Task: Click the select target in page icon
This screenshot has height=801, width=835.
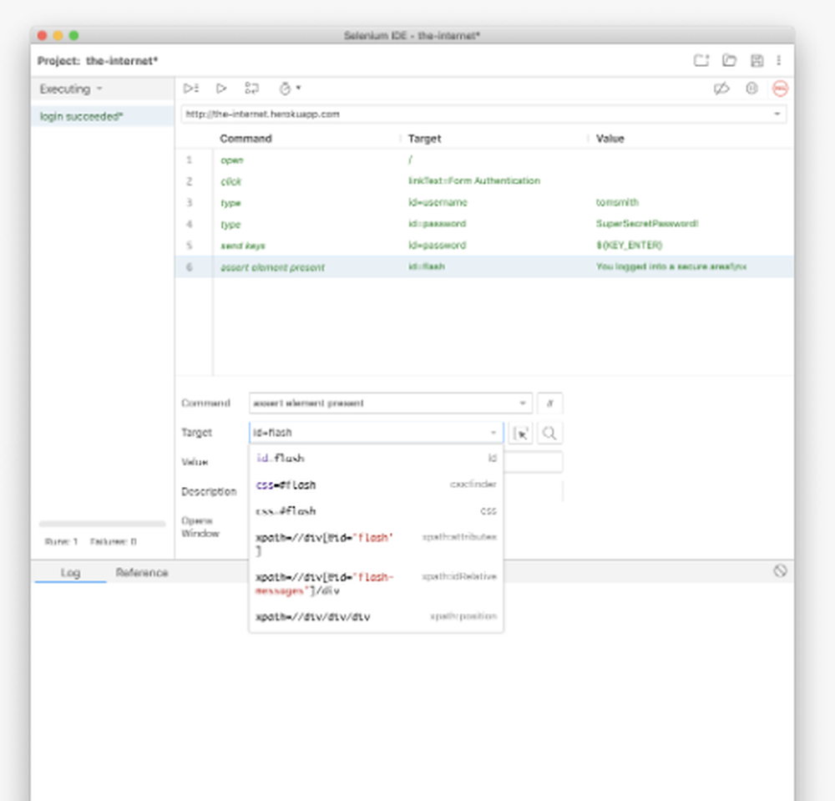Action: click(521, 433)
